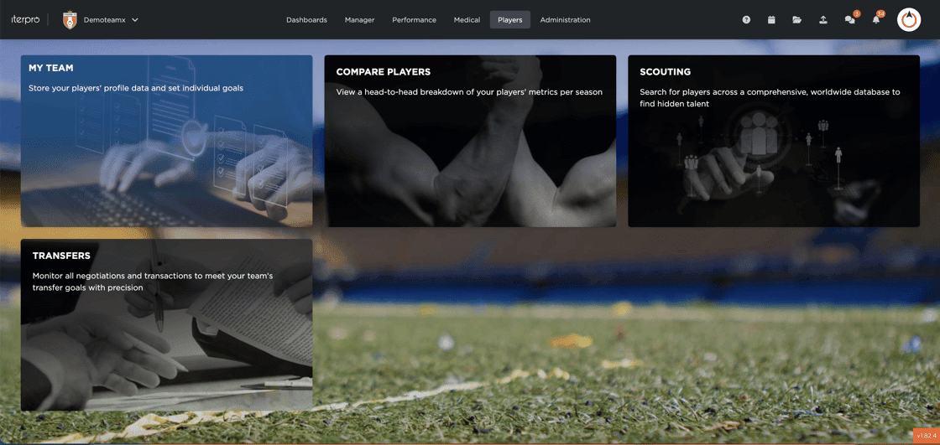Click the user profile avatar
The image size is (940, 445).
click(x=909, y=20)
